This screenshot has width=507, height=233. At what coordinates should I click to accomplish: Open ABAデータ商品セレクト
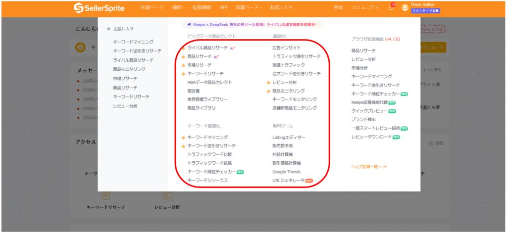[209, 82]
